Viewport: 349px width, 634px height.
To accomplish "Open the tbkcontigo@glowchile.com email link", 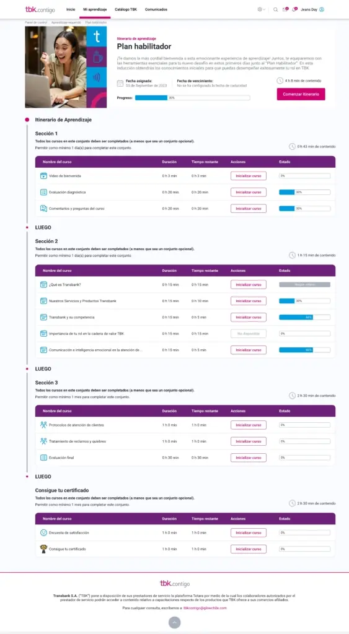I will coord(205,608).
